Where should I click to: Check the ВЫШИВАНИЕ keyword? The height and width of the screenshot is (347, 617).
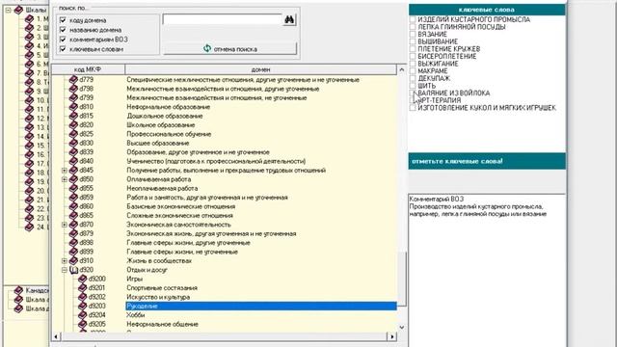[413, 41]
